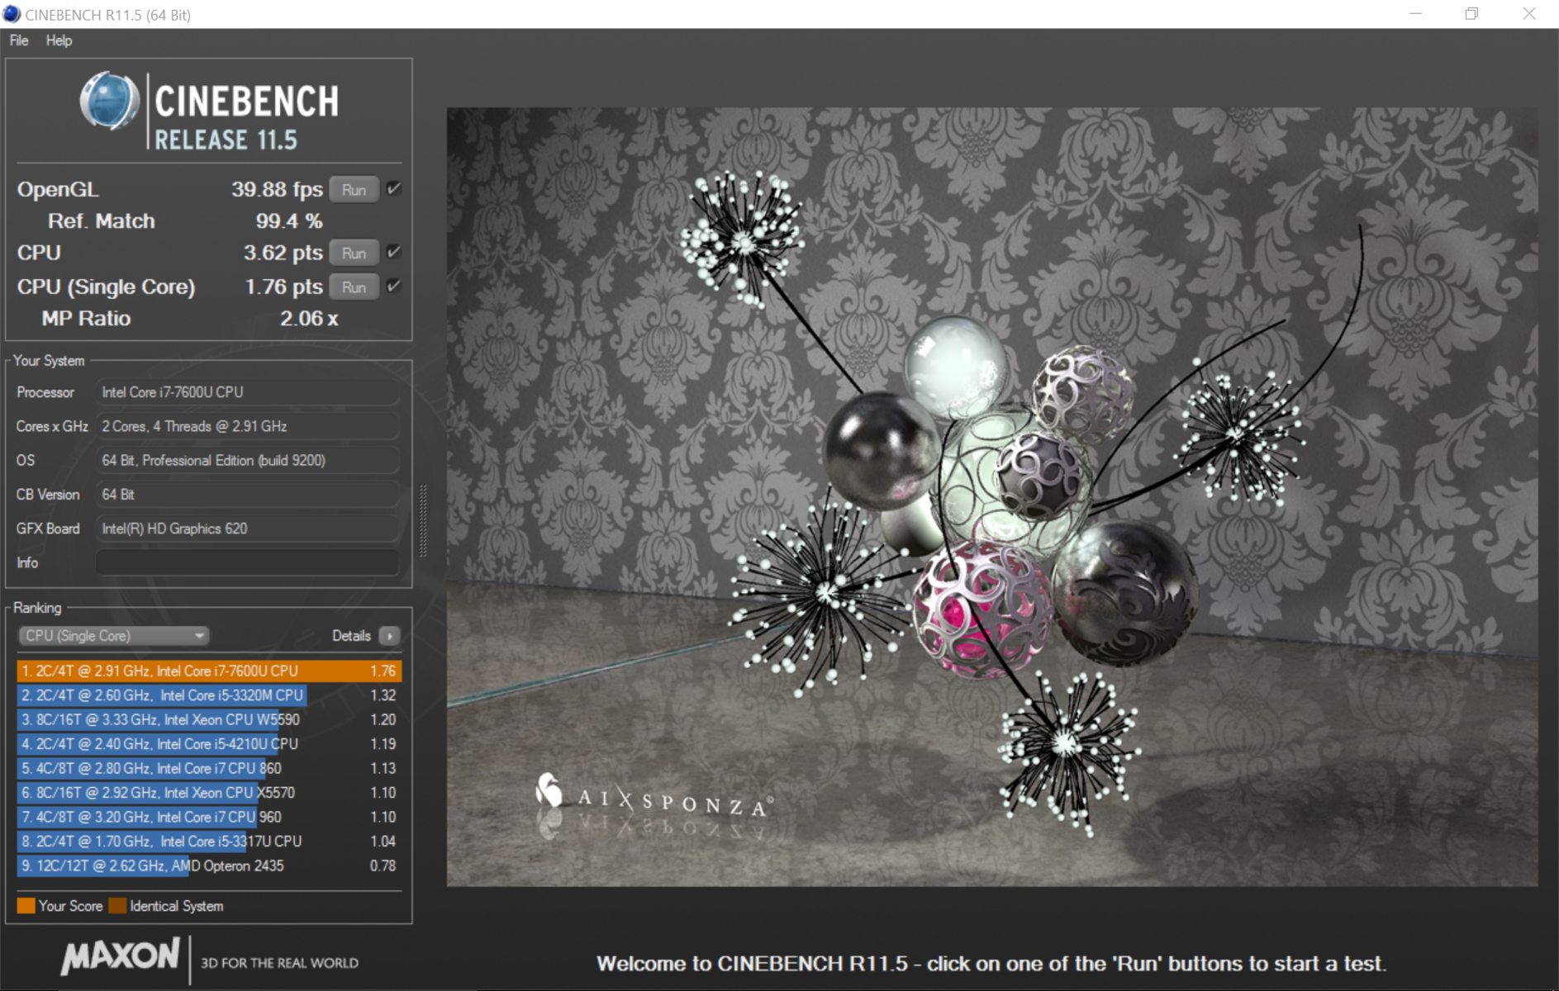Click the Details arrow button

[x=390, y=635]
